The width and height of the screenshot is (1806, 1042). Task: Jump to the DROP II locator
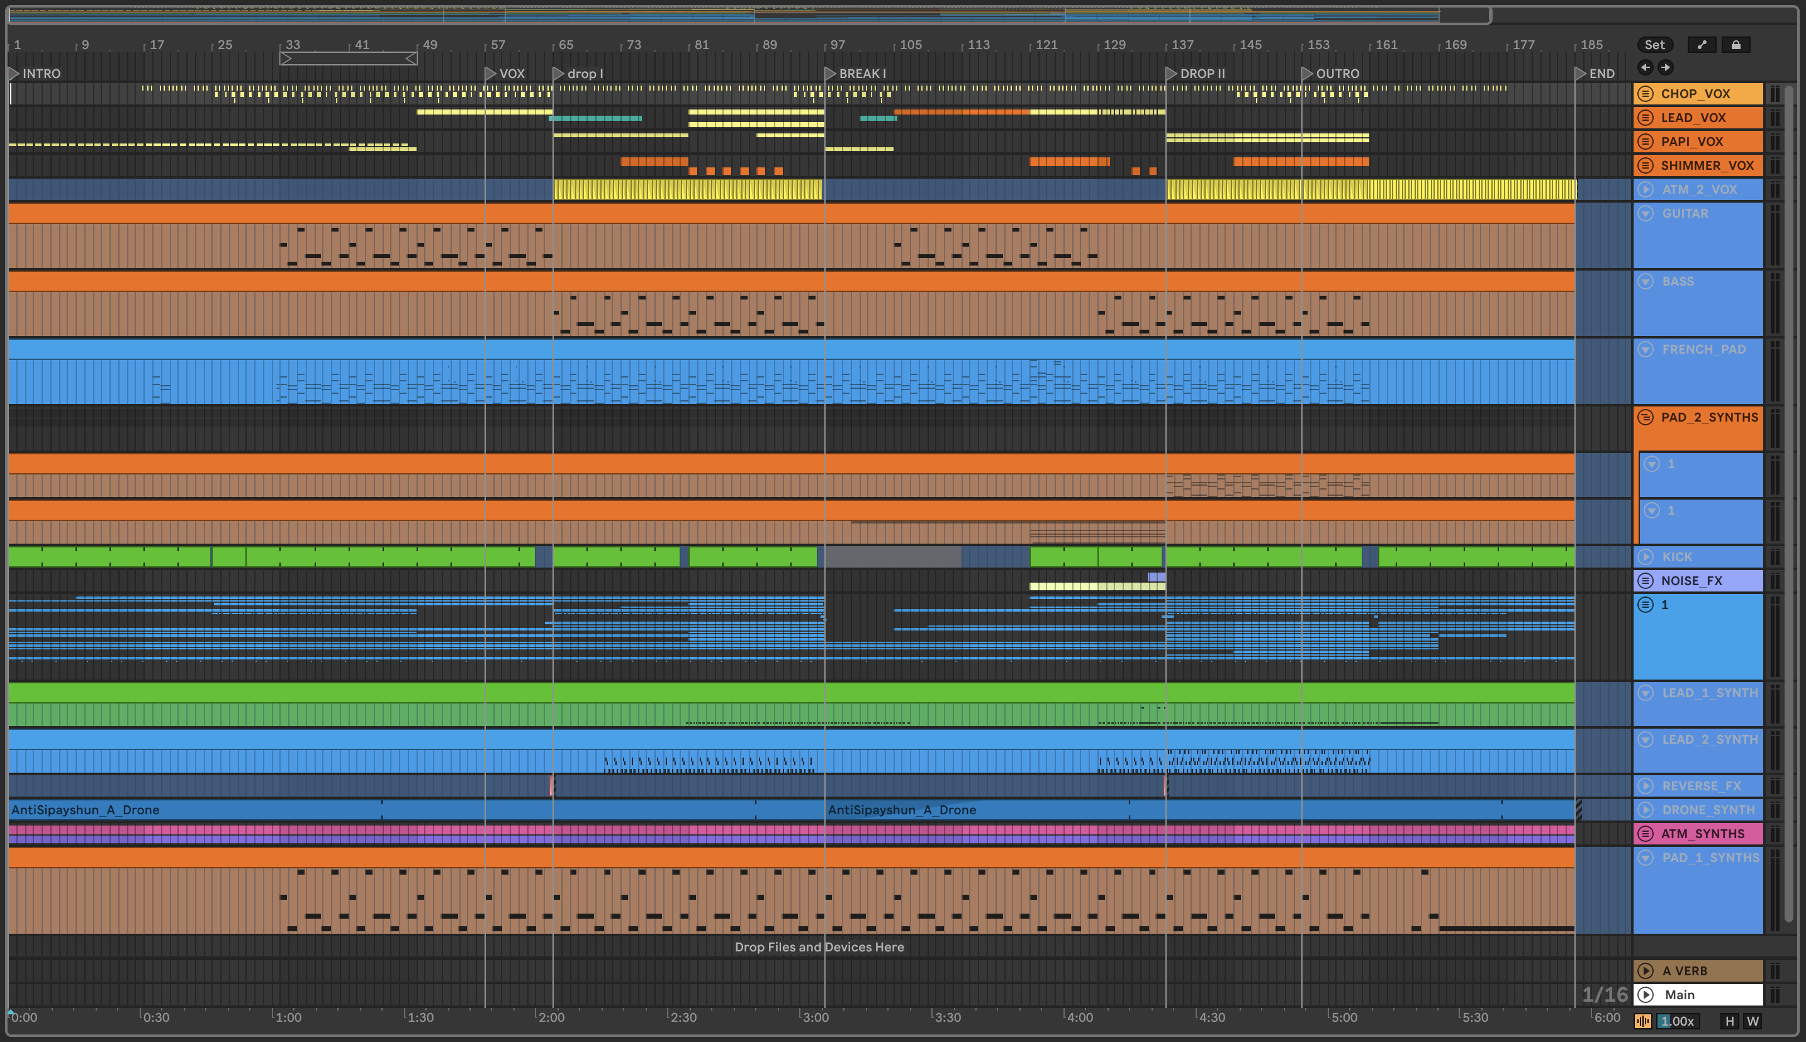coord(1170,74)
